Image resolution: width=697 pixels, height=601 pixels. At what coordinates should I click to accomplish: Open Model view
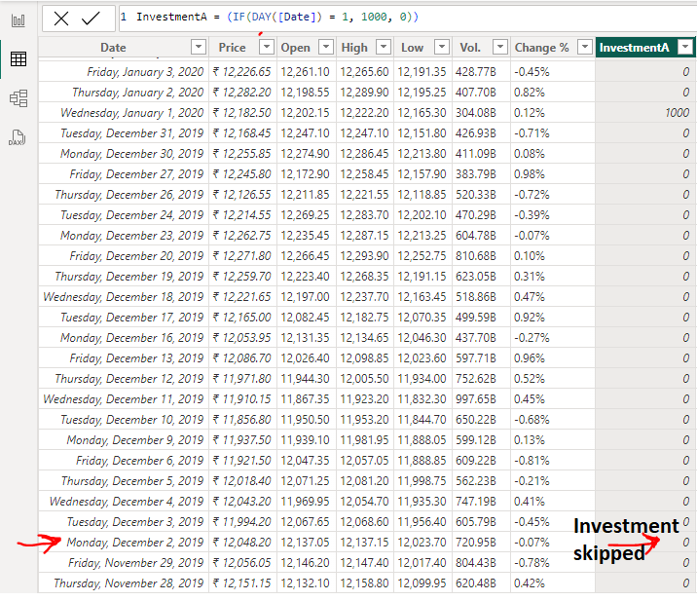coord(18,98)
